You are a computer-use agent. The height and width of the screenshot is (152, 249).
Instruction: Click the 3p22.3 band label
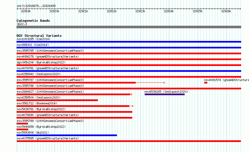pyautogui.click(x=22, y=24)
